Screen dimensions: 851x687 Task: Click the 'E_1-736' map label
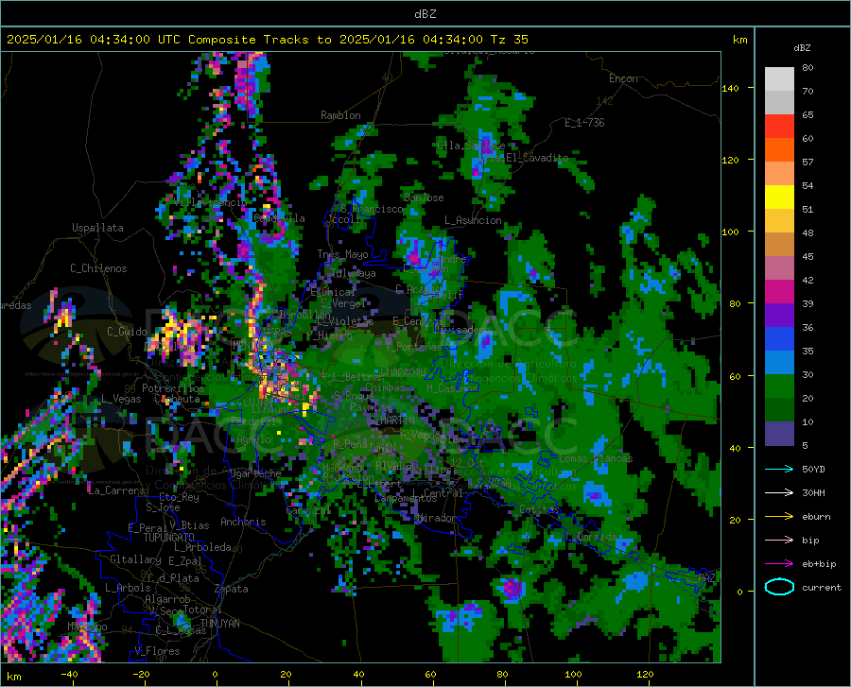point(584,123)
